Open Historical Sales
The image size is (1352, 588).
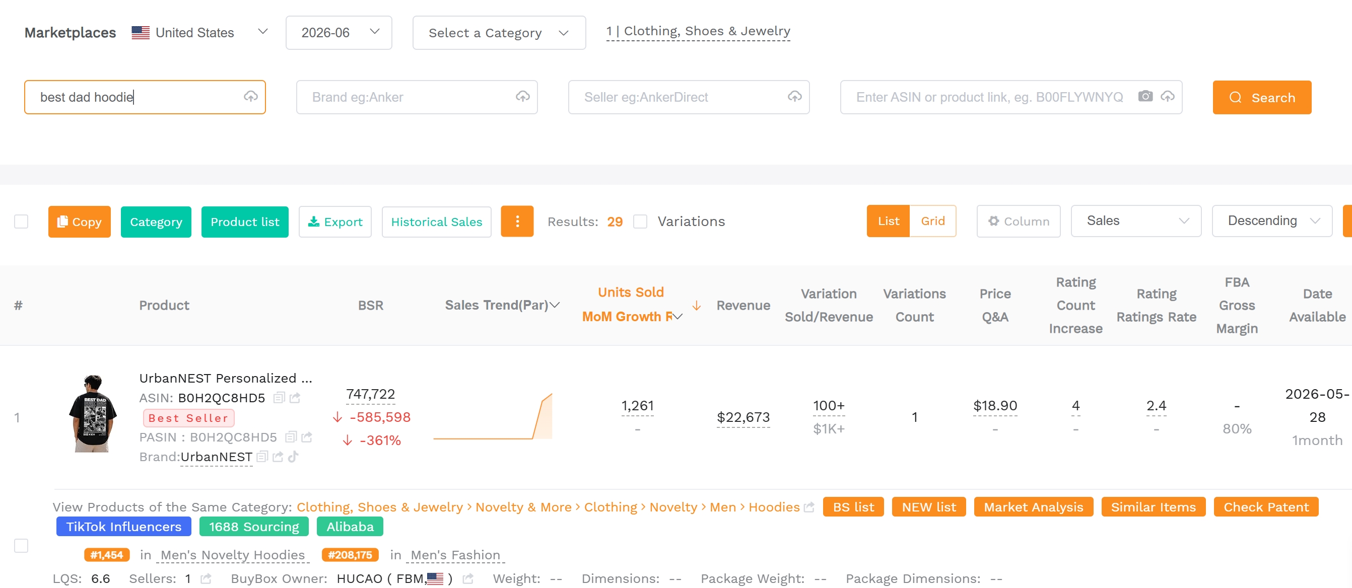(x=436, y=222)
